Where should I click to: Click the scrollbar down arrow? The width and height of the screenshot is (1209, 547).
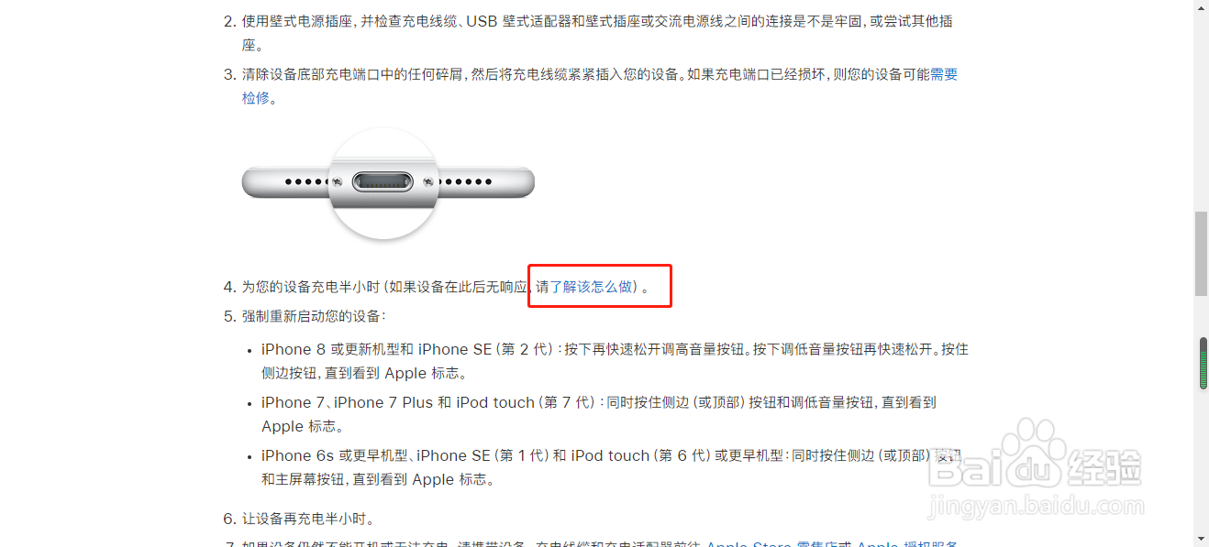tap(1201, 539)
